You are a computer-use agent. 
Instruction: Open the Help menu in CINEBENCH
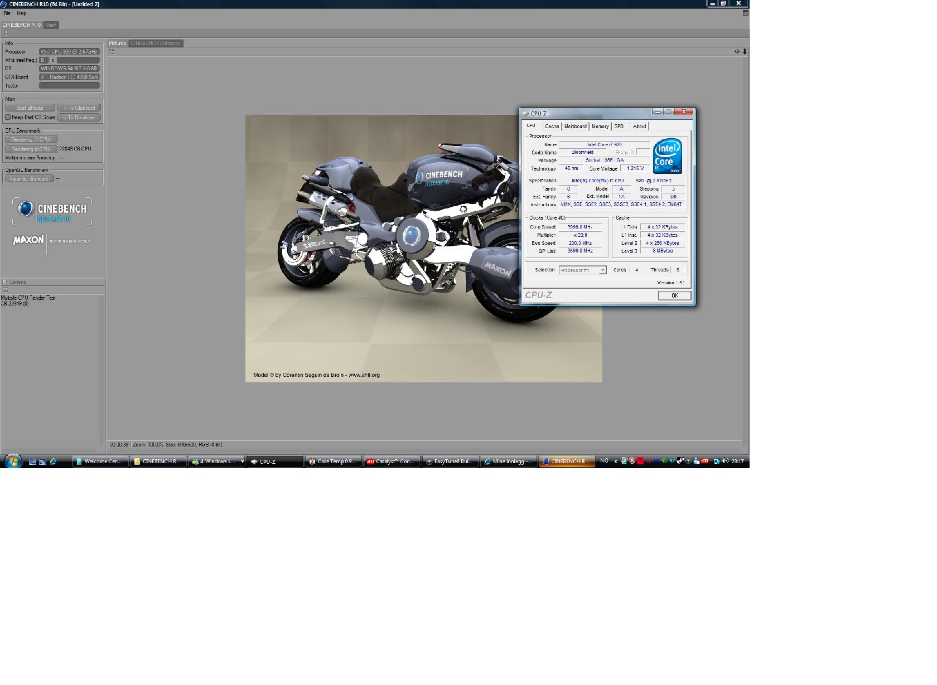(21, 13)
